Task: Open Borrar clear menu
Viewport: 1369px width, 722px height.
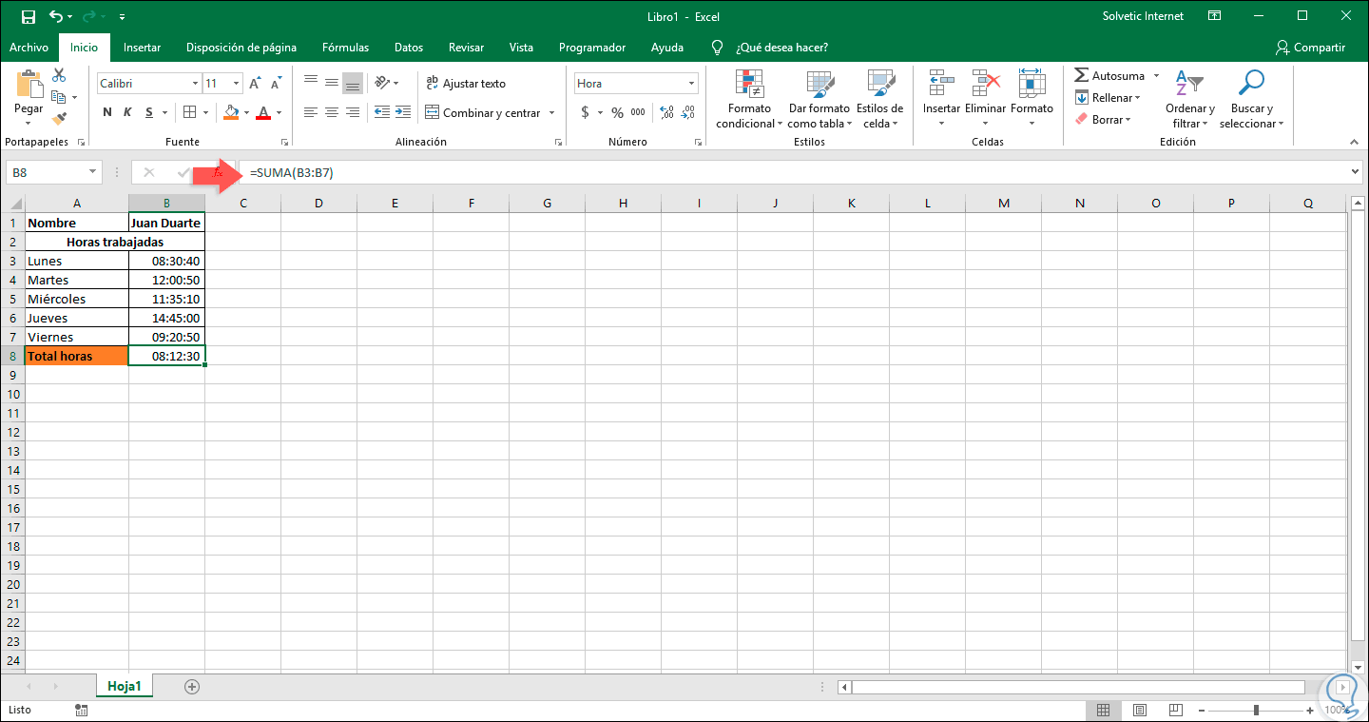Action: click(x=1103, y=120)
